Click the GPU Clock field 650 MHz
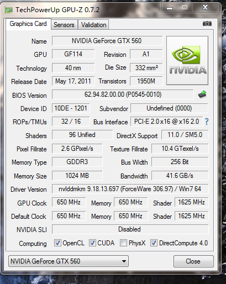 [69, 202]
